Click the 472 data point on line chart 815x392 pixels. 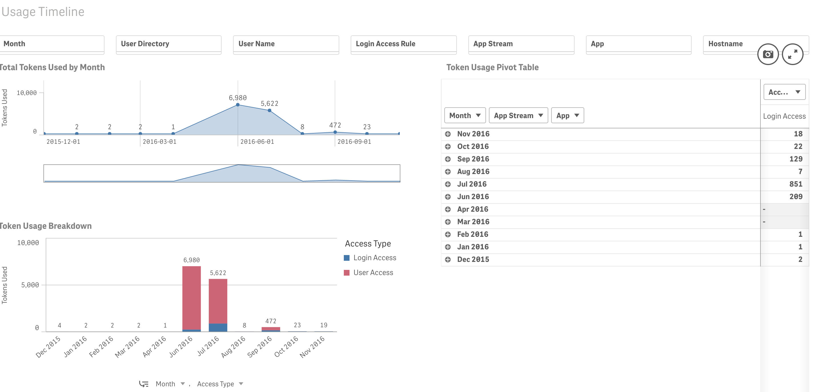(335, 132)
